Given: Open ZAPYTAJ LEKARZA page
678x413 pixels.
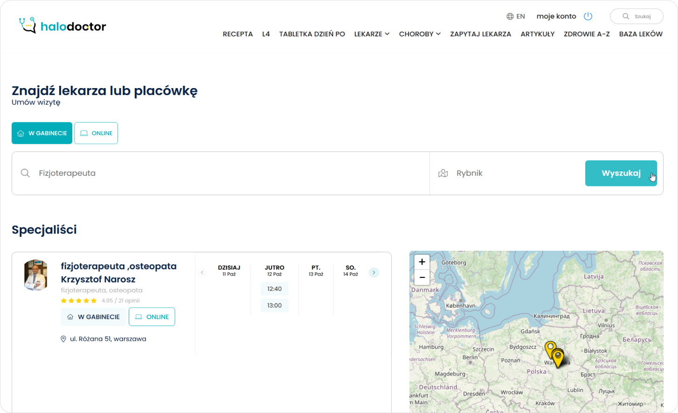Looking at the screenshot, I should click(x=480, y=34).
